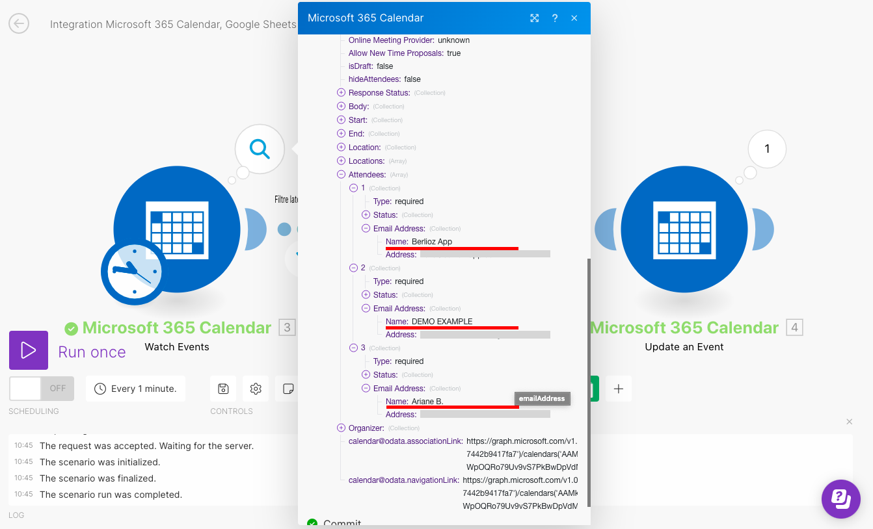Open the Update an Event calendar module
Screen dimensions: 873x529
pyautogui.click(x=684, y=229)
